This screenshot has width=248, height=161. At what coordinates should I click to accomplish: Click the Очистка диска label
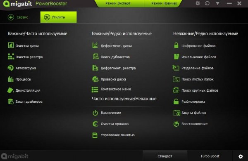27,46
